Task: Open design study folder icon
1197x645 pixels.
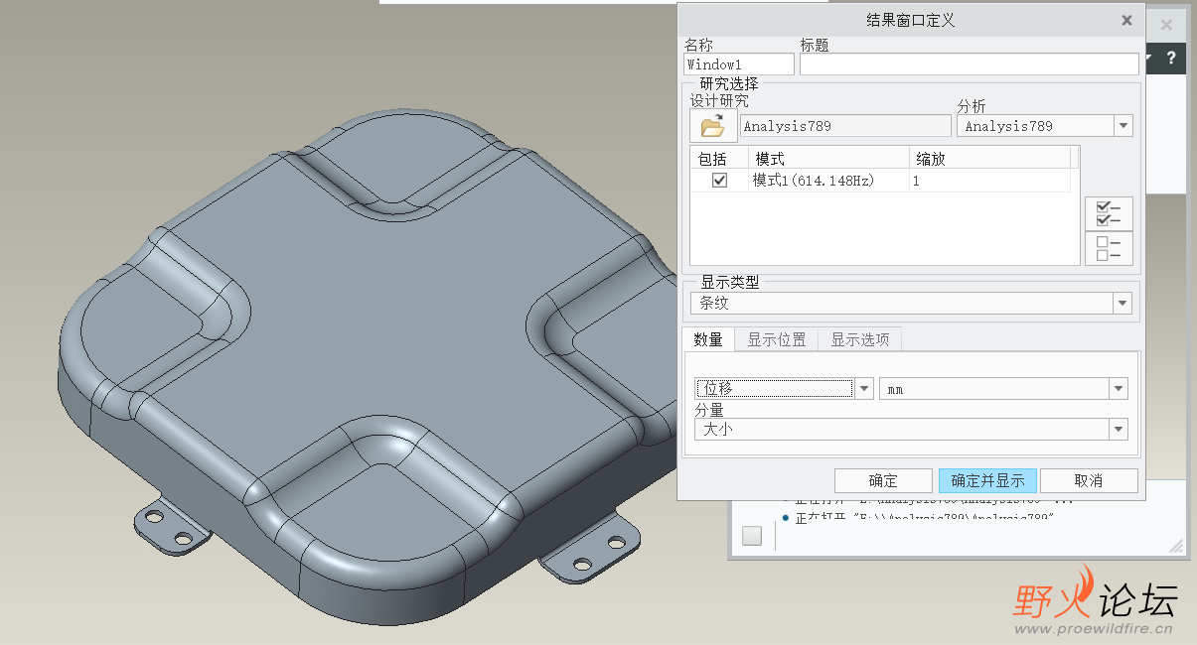Action: click(713, 126)
